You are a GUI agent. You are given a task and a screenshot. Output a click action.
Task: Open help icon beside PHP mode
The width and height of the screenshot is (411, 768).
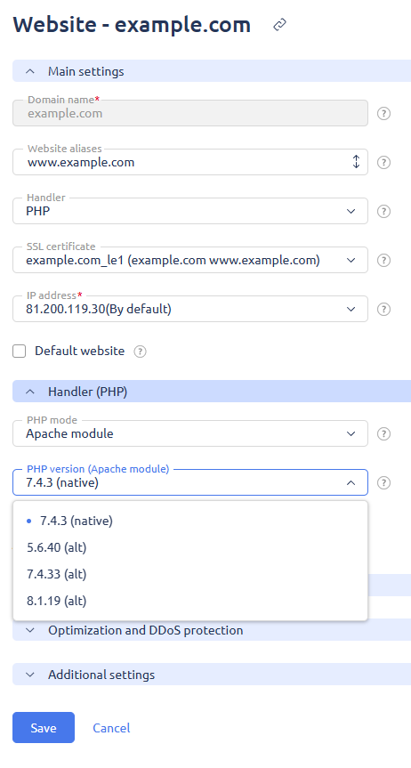(384, 434)
